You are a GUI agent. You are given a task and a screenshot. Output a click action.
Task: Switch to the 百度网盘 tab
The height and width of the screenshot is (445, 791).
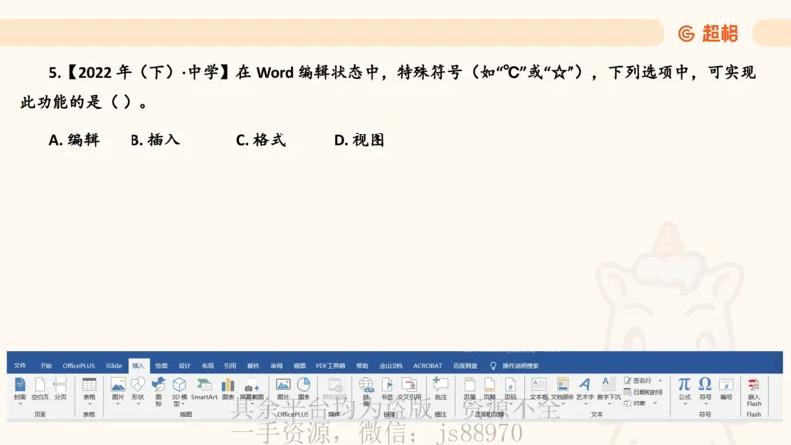pos(465,365)
